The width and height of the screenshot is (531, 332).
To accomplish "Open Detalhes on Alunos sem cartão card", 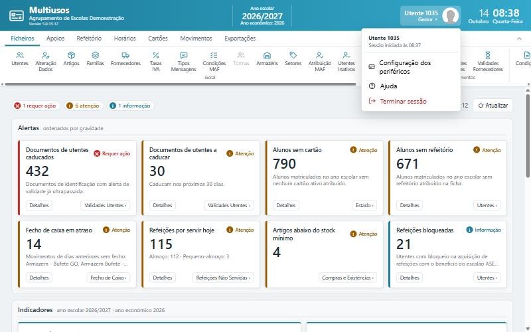I will [286, 205].
